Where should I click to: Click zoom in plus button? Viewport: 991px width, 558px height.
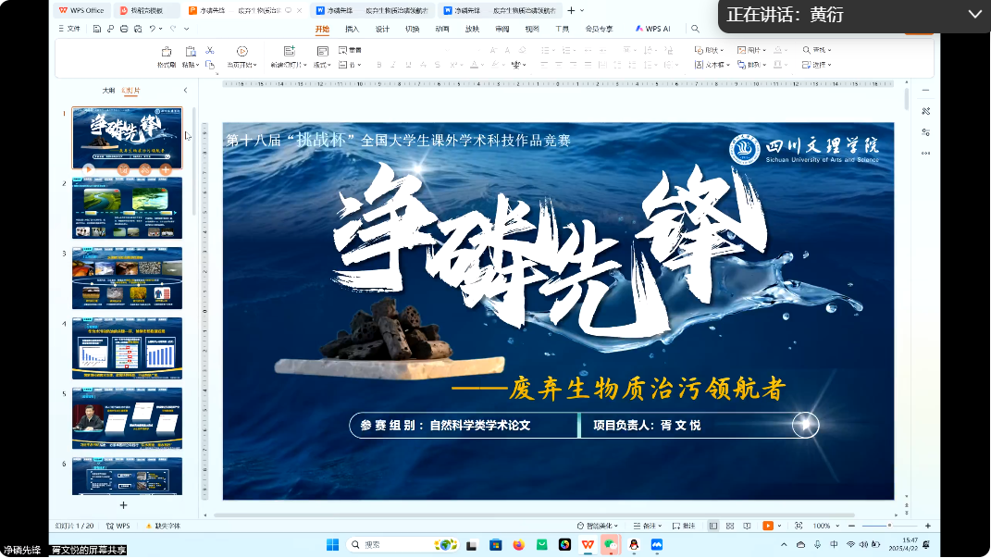928,526
